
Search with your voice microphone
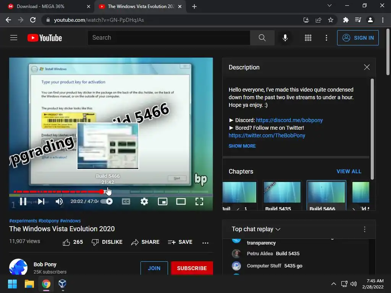285,38
